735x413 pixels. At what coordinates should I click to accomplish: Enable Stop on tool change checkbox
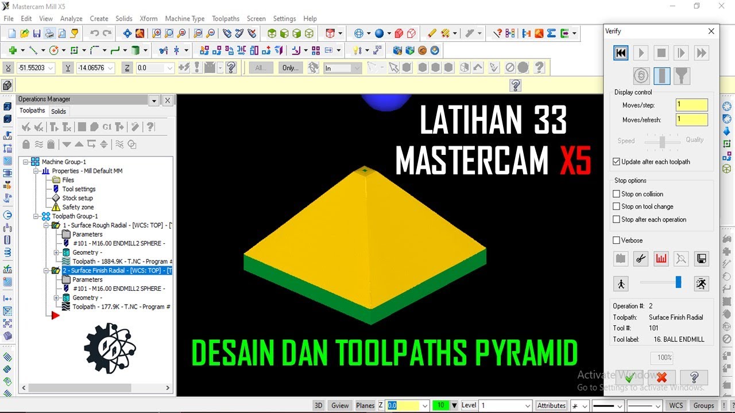click(617, 206)
